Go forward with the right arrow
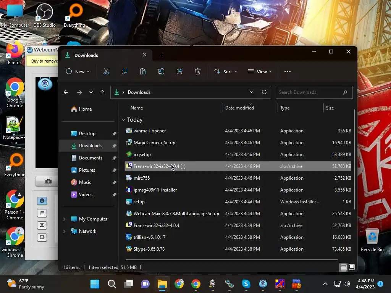Image resolution: width=391 pixels, height=293 pixels. pos(79,92)
